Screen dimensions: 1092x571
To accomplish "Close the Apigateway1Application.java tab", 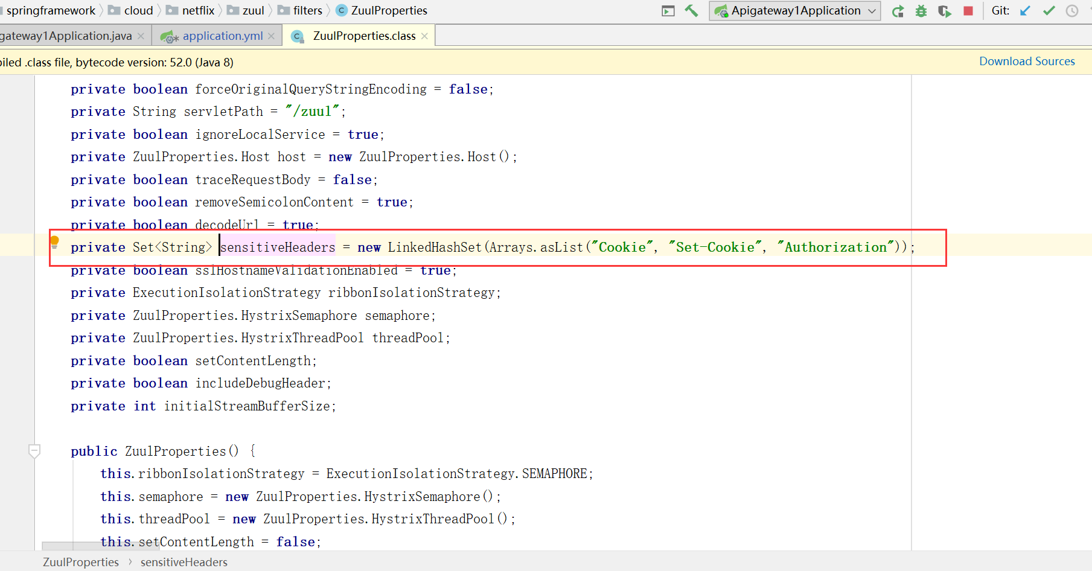I will tap(141, 36).
